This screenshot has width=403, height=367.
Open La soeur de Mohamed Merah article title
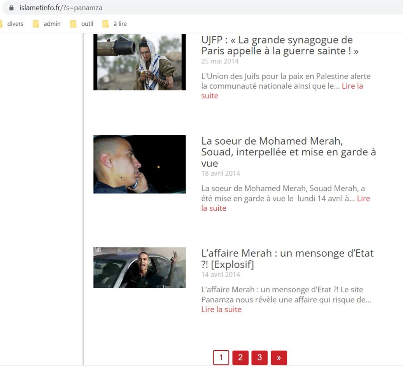click(288, 152)
